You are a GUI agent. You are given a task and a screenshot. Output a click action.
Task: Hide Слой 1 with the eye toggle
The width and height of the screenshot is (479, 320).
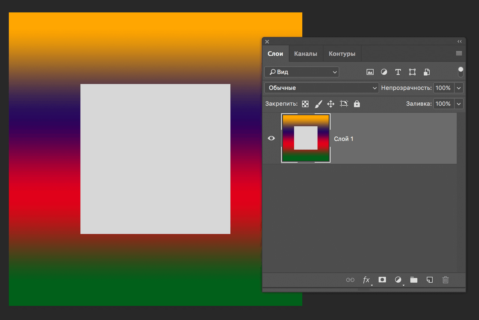coord(271,138)
